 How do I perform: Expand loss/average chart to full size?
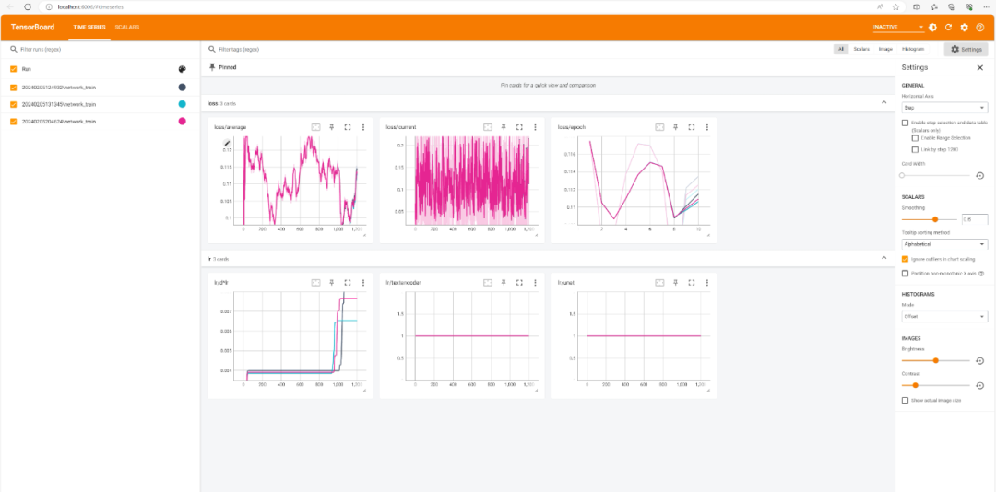pyautogui.click(x=348, y=127)
